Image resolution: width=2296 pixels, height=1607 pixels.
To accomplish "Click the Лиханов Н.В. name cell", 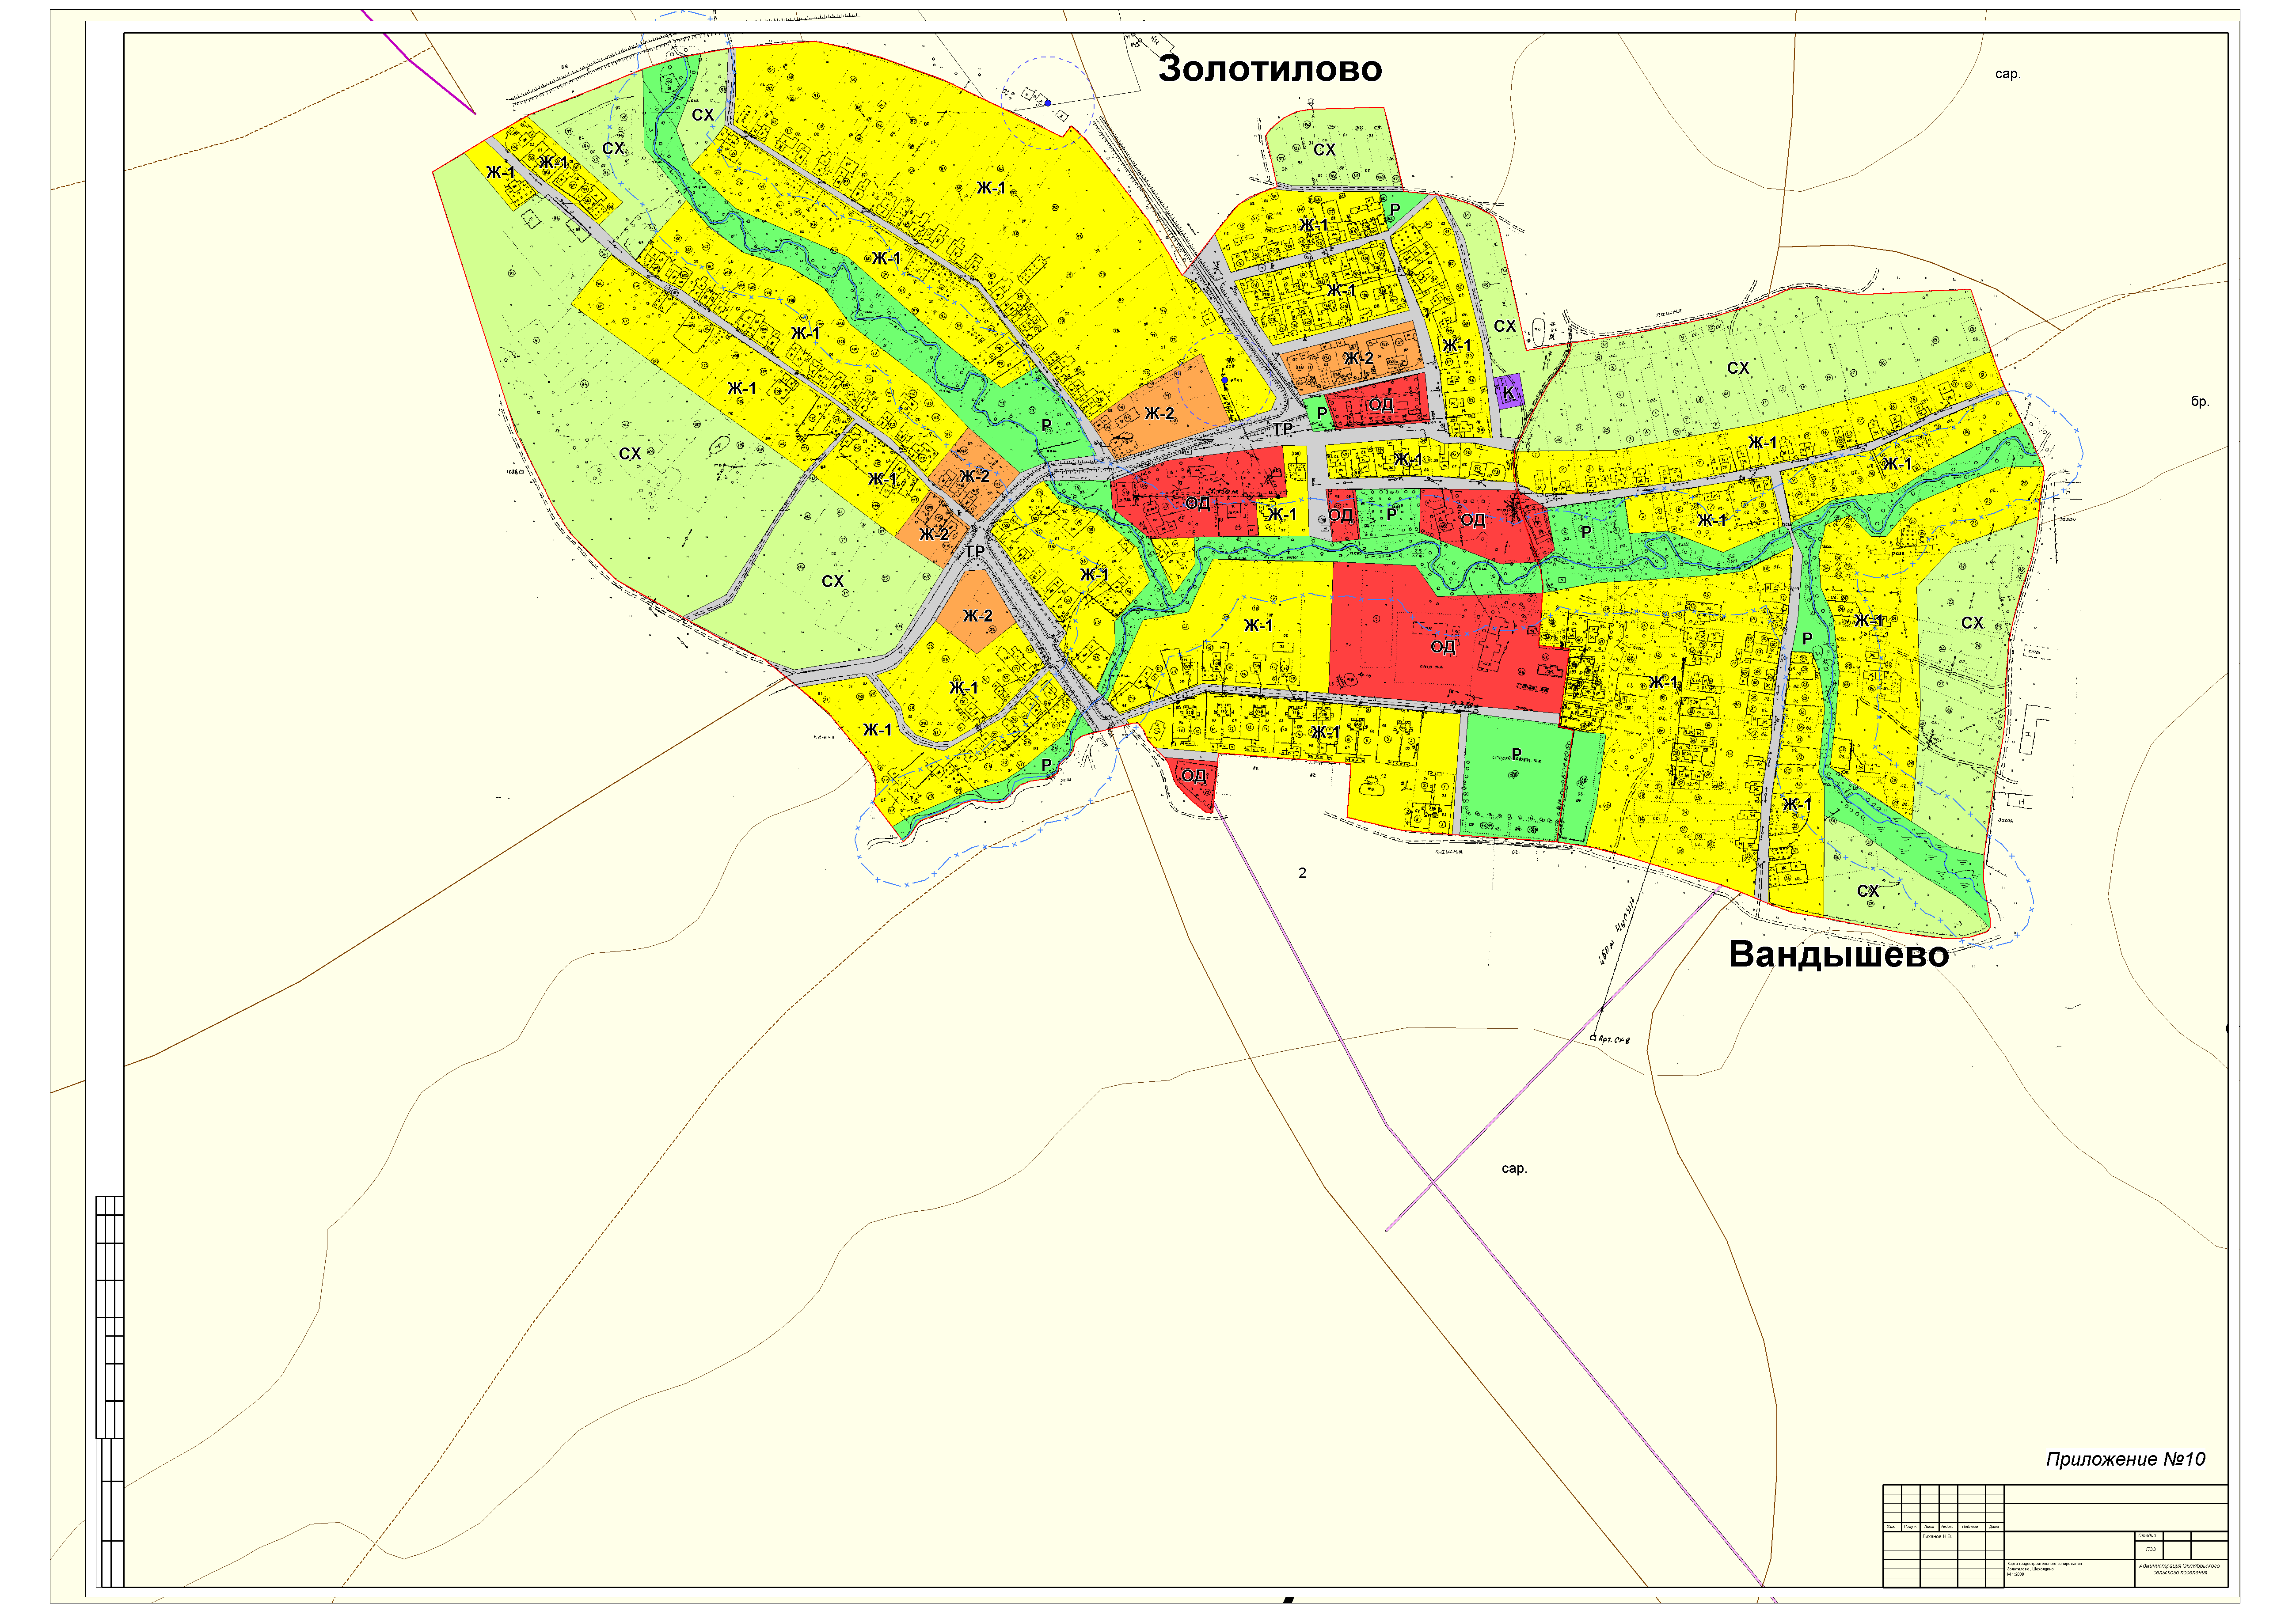I will point(1937,1537).
